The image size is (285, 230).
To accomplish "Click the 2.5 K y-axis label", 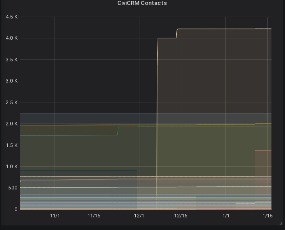I will 12,102.
